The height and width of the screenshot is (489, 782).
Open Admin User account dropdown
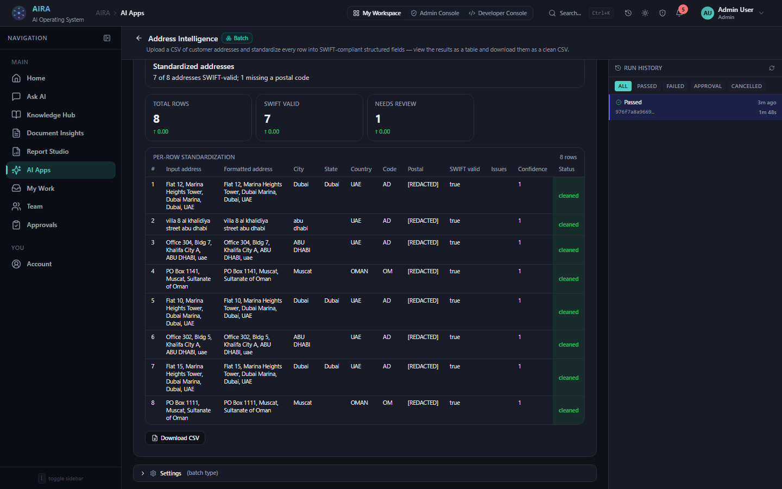point(733,13)
